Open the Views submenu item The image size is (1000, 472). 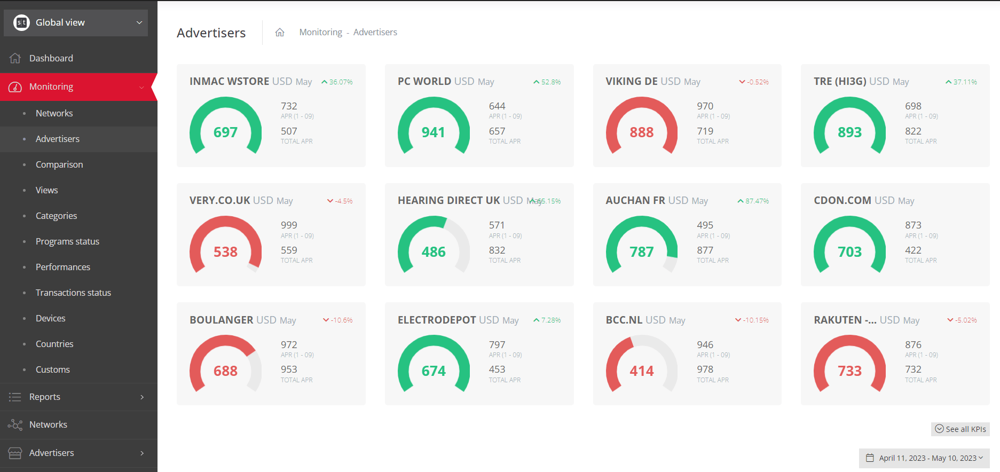78,190
